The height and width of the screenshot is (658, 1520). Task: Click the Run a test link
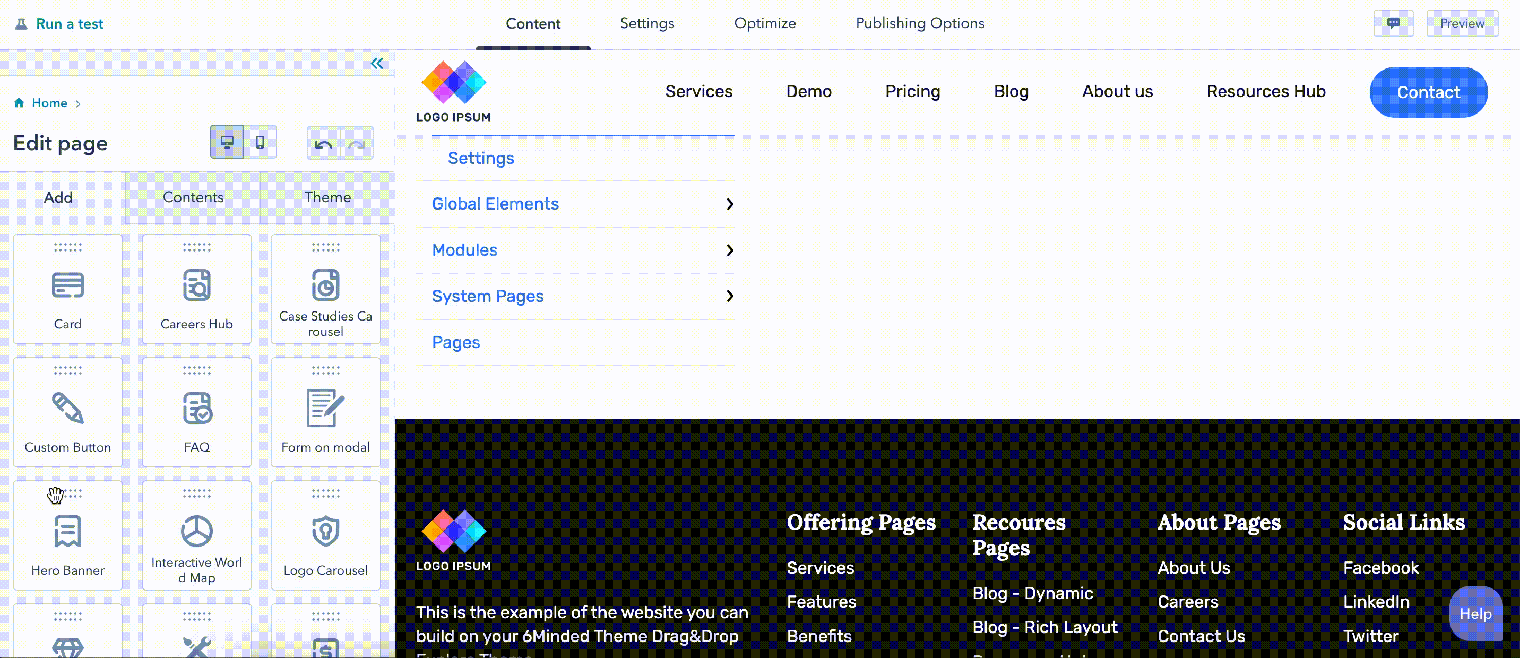[x=70, y=23]
